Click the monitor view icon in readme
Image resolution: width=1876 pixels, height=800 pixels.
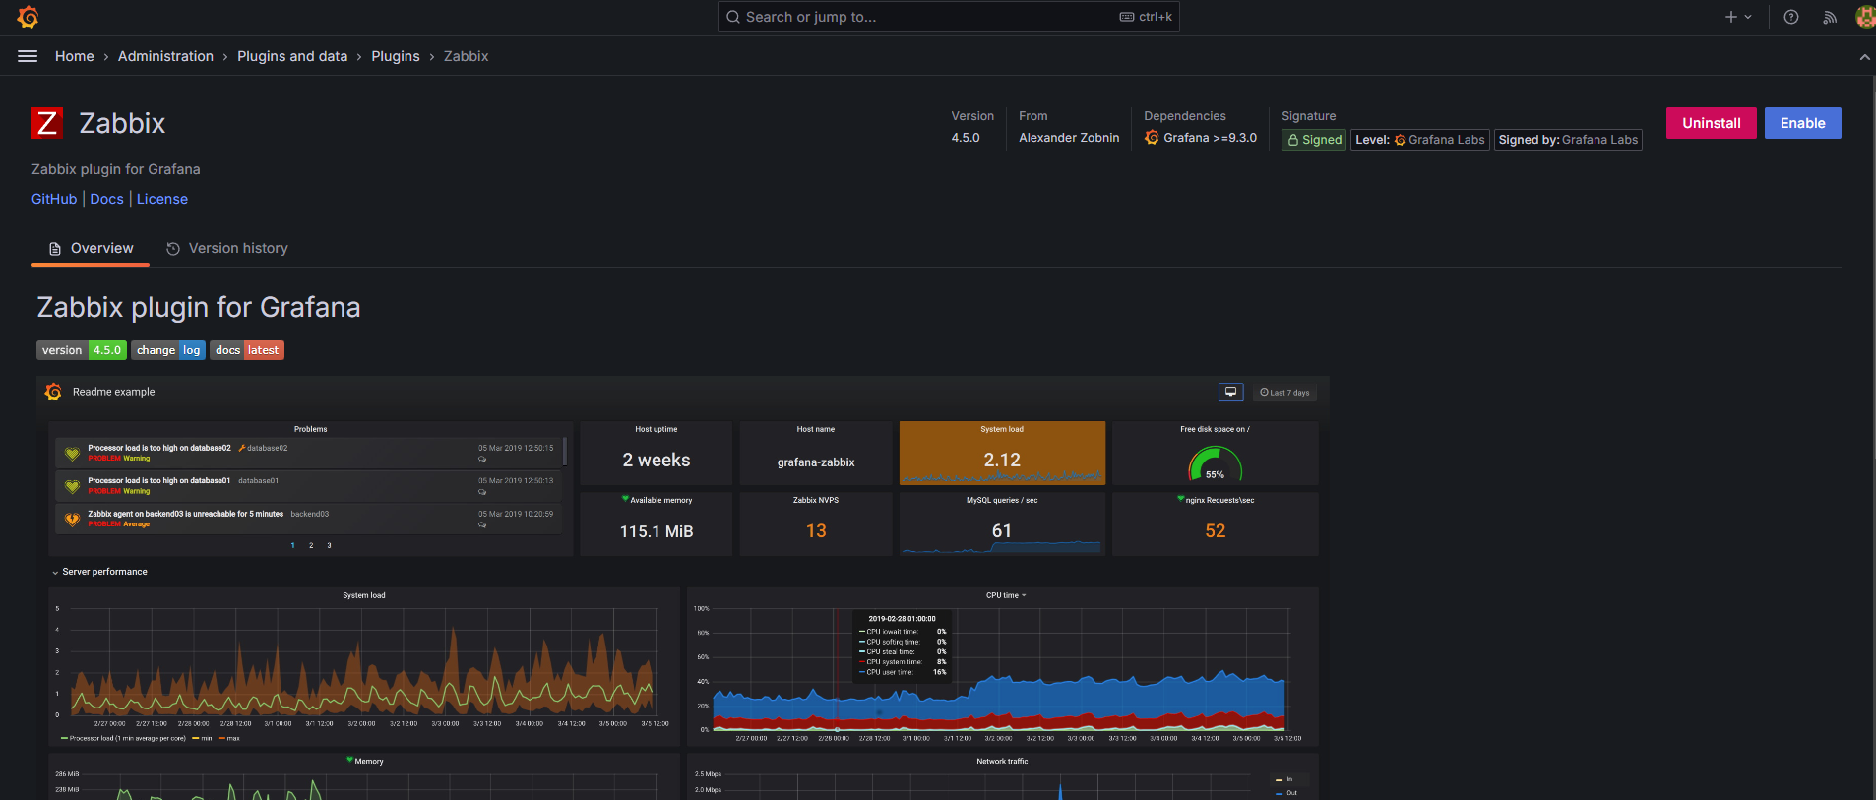pos(1230,392)
